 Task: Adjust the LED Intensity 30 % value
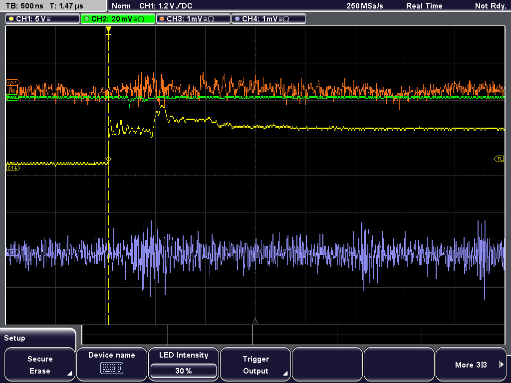point(184,371)
